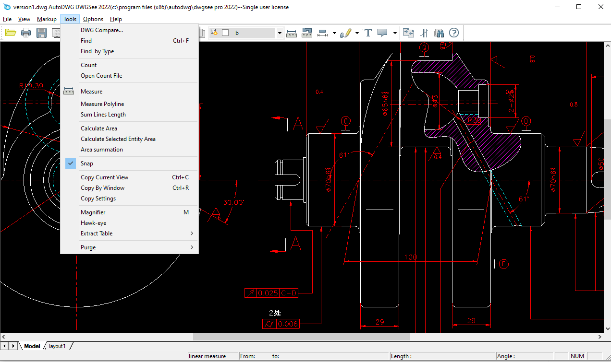This screenshot has width=611, height=362.
Task: Select the linear Measure ruler tool icon
Action: tap(292, 33)
